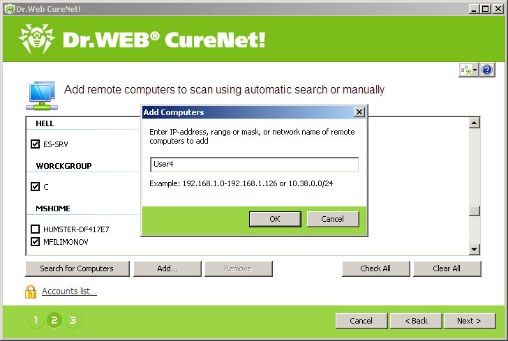Click the Dr.Web spider logo in banner
508x341 pixels.
tap(36, 39)
